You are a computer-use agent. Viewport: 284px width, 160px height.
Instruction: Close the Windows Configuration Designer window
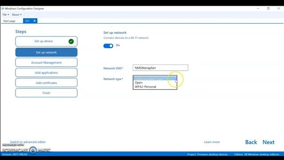click(x=279, y=8)
